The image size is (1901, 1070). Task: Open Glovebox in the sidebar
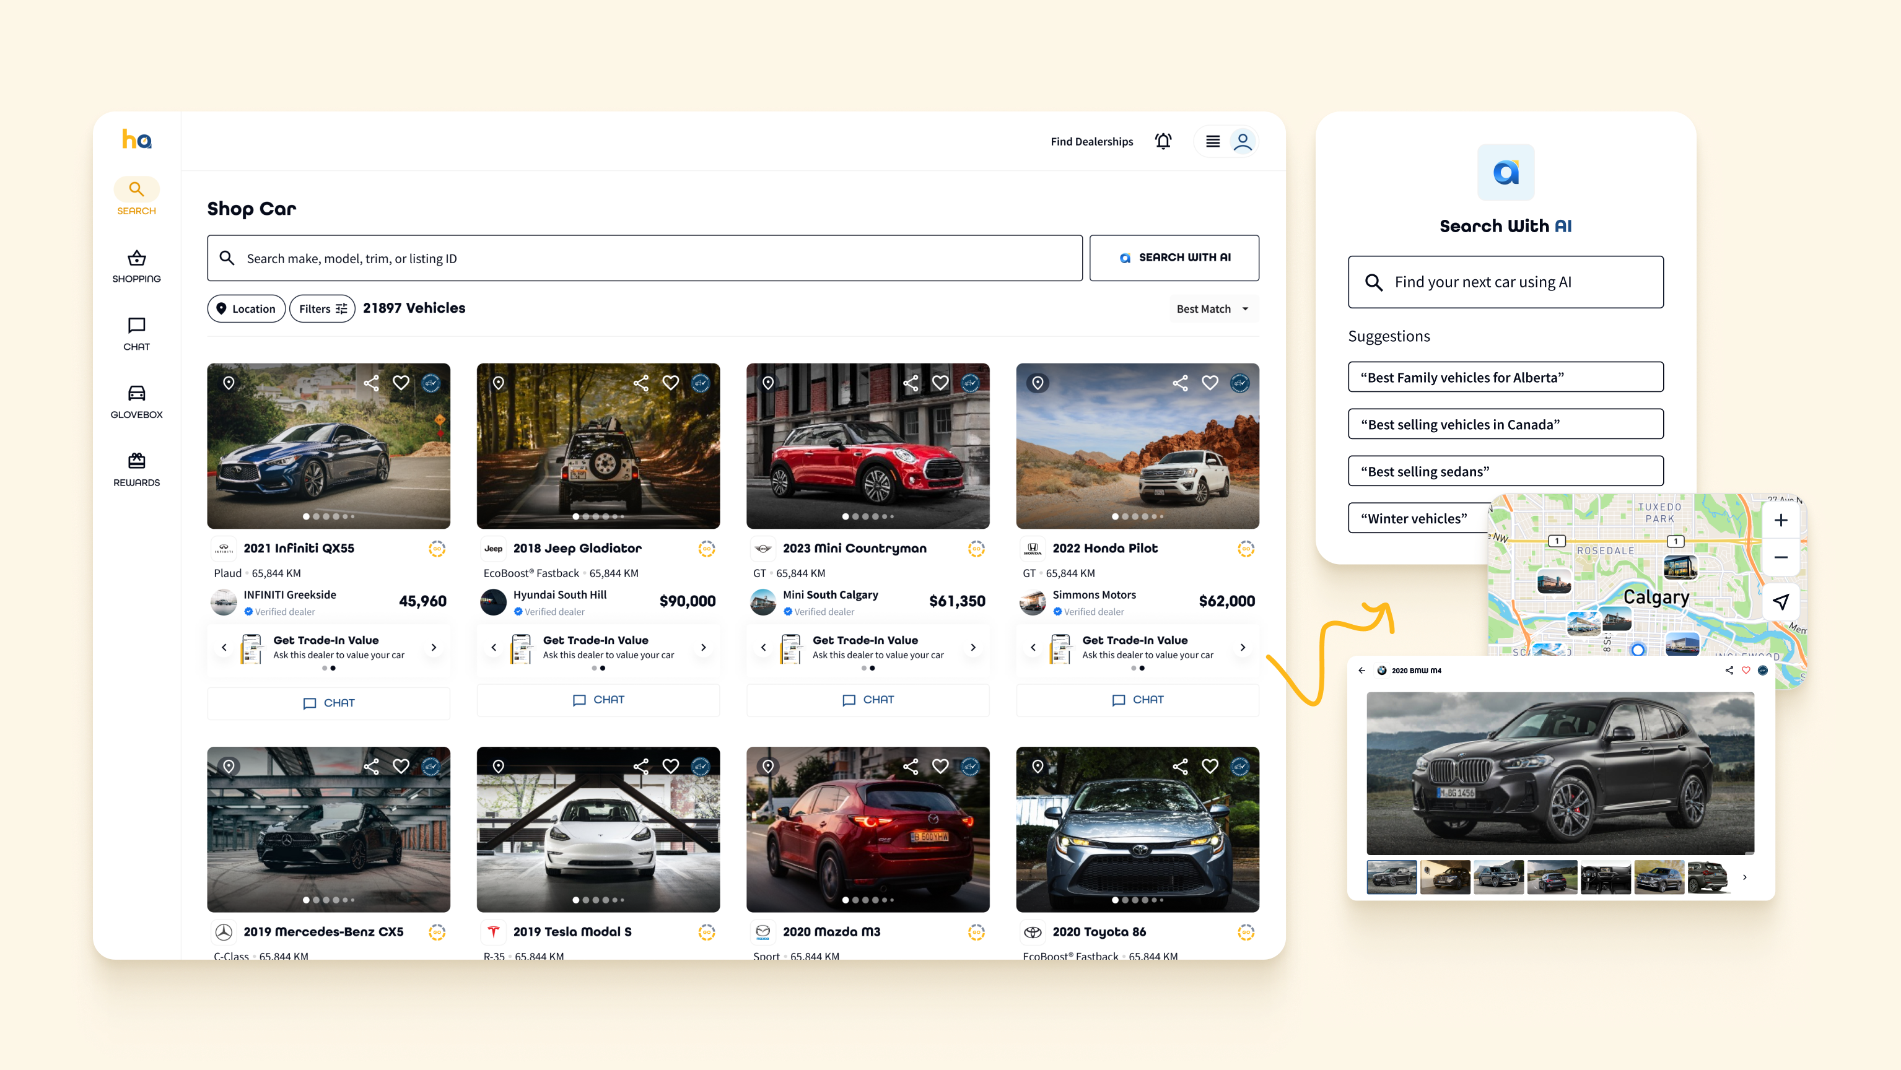136,402
